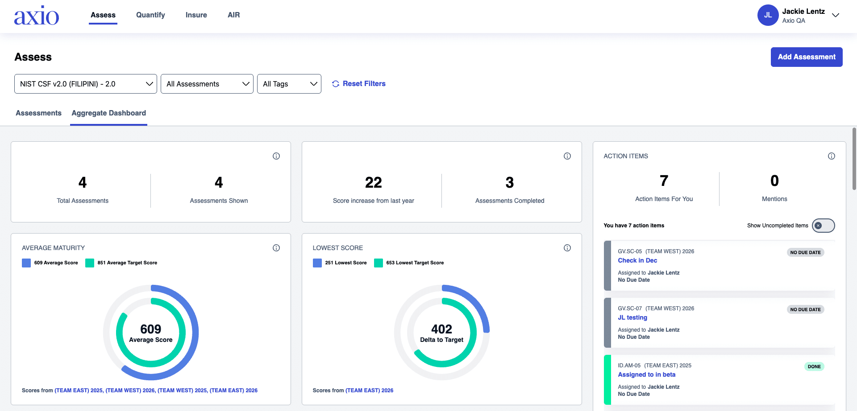The image size is (857, 411).
Task: Click the Add Assessment button
Action: [807, 57]
